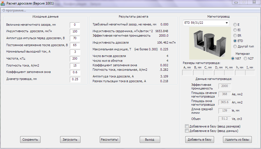Click core cross-section Ae field 368
Viewport: 261px width, 149px height.
pos(225,94)
